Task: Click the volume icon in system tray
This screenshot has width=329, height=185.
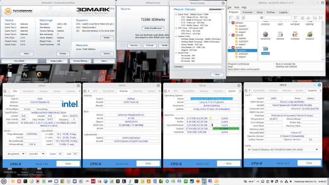Action: (291, 181)
